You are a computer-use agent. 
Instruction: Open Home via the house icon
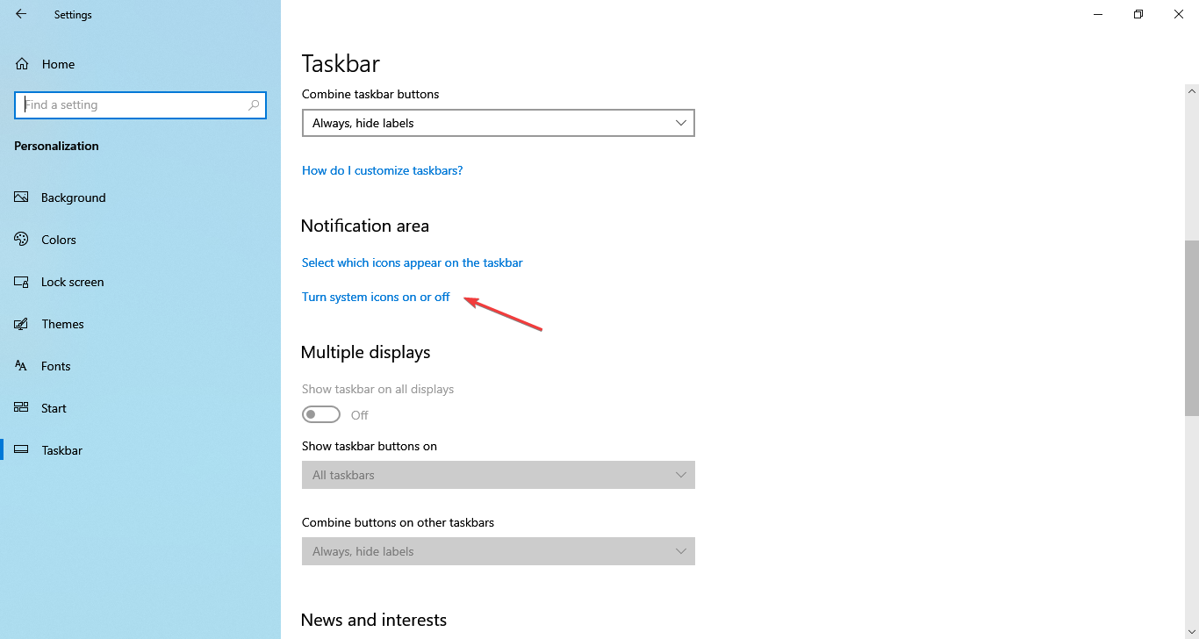[23, 64]
